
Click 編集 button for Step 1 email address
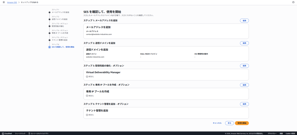point(244,21)
